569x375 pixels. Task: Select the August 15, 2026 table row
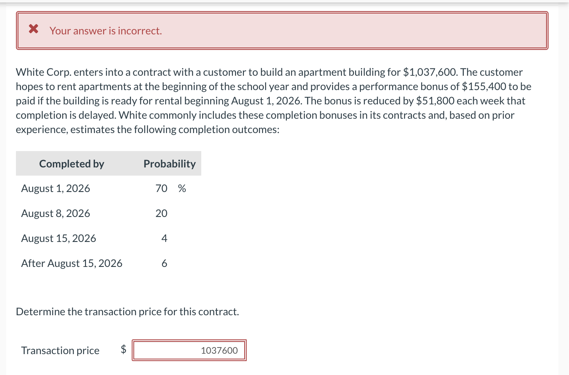(x=102, y=238)
